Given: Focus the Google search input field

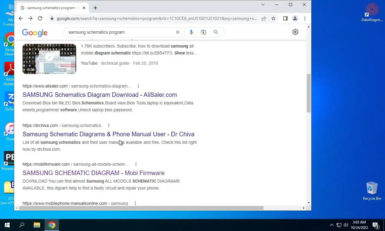Looking at the screenshot, I should [x=120, y=32].
